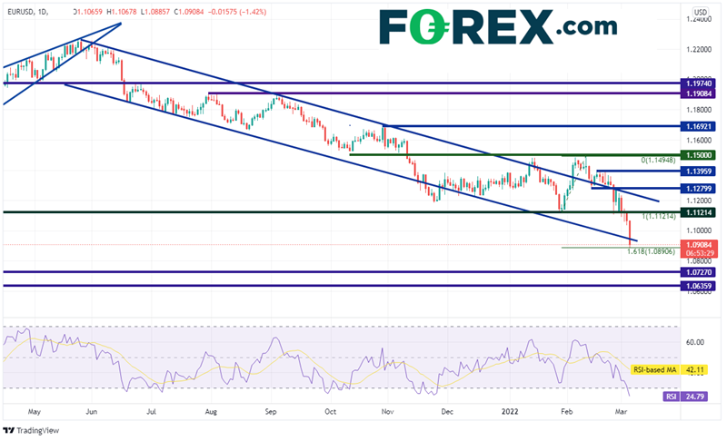Viewport: 727px width, 441px height.
Task: Select the 1.07270 support level label
Action: click(698, 272)
